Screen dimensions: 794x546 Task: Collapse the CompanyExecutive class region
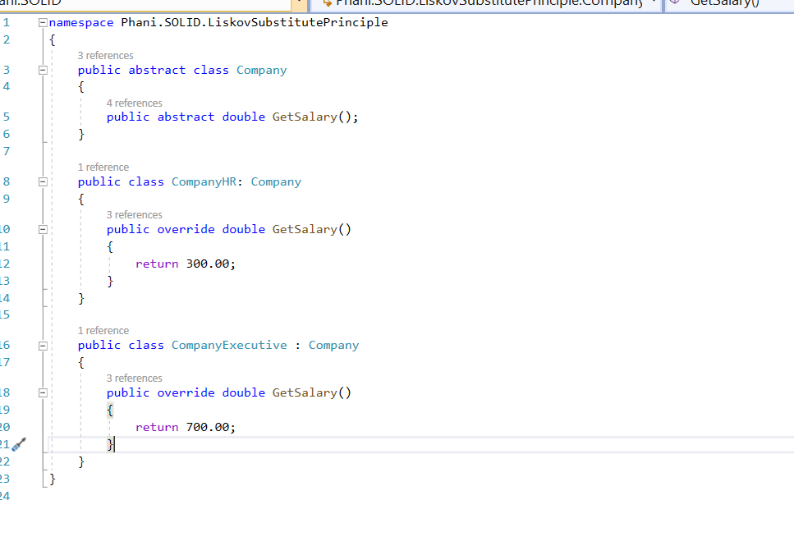tap(43, 345)
